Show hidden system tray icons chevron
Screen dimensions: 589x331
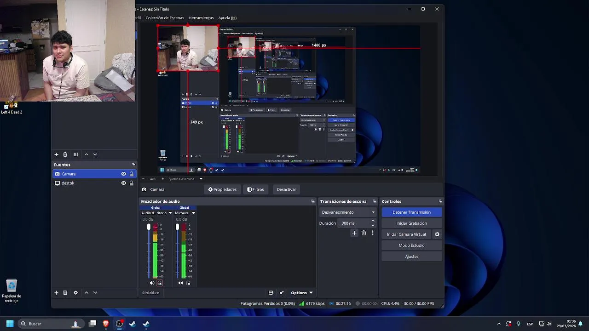[498, 324]
